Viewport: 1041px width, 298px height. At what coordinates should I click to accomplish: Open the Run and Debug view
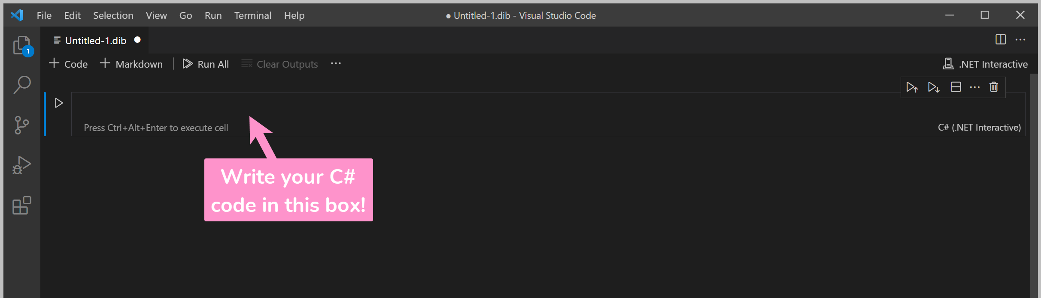click(21, 165)
